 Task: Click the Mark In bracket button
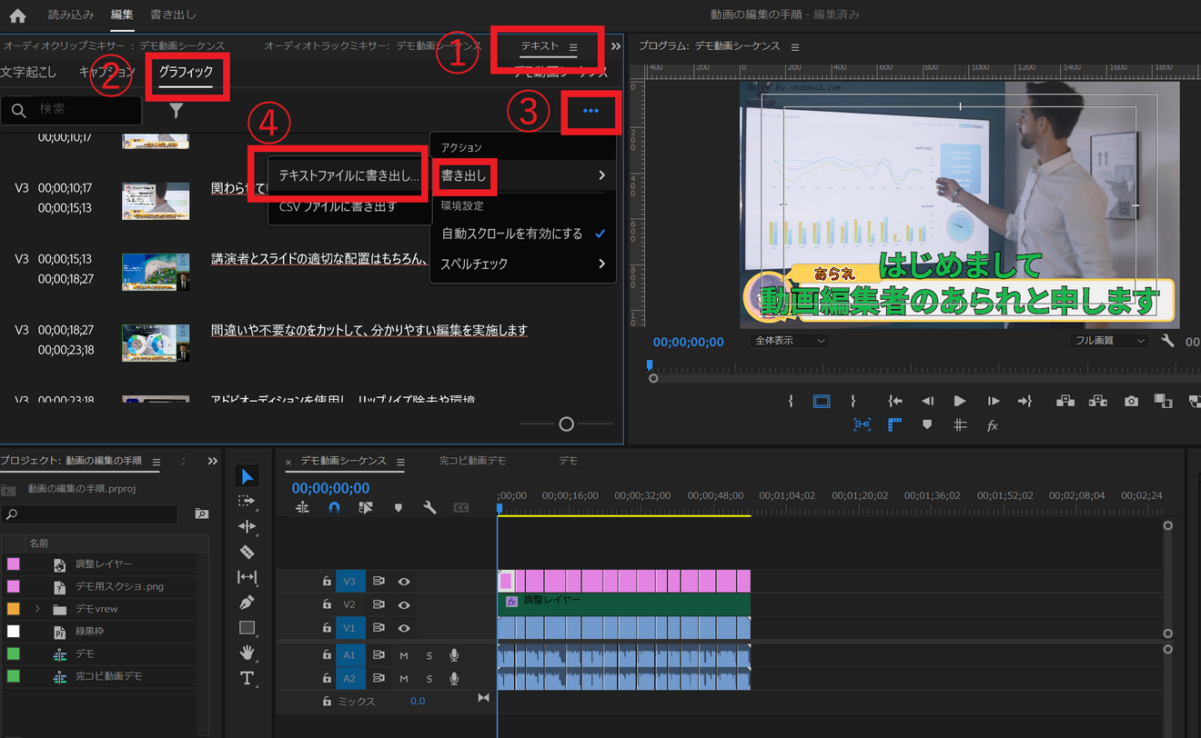[x=791, y=401]
